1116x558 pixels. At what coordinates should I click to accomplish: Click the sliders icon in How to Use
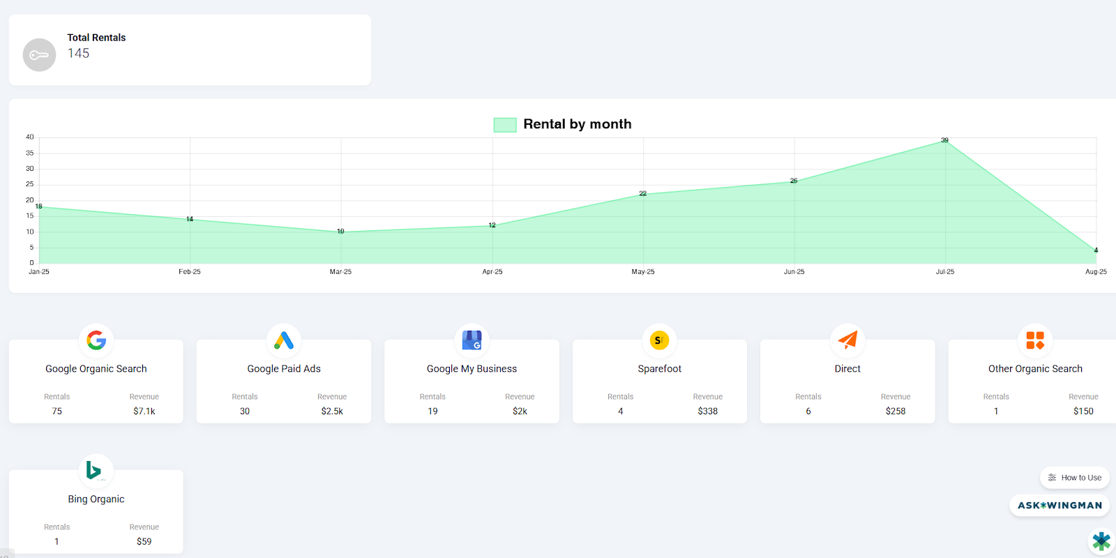point(1052,478)
